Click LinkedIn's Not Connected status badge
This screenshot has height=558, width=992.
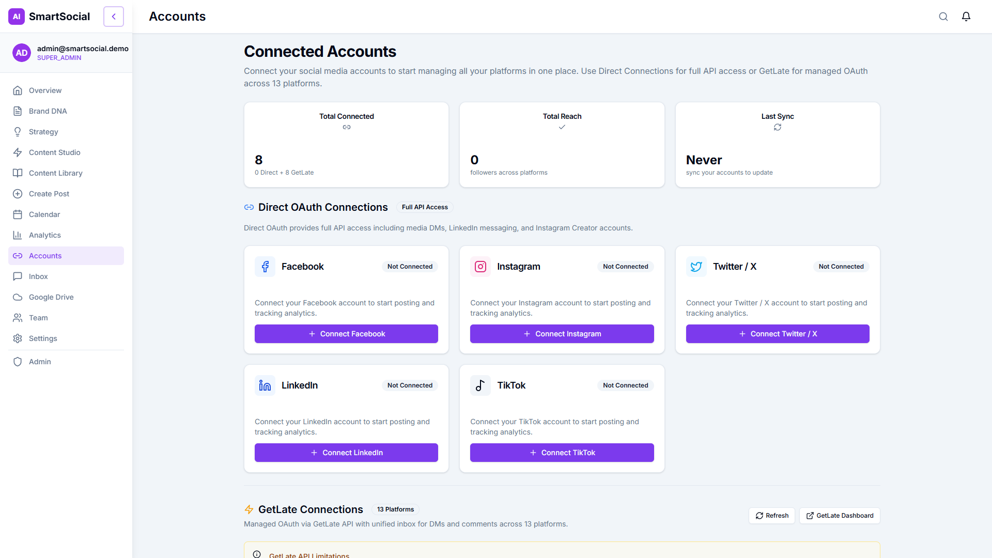click(x=410, y=385)
